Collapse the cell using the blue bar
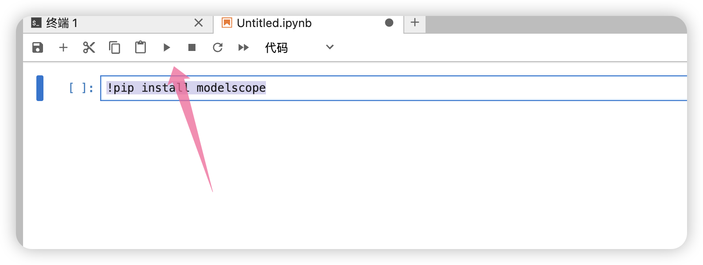Image resolution: width=703 pixels, height=265 pixels. (x=40, y=88)
